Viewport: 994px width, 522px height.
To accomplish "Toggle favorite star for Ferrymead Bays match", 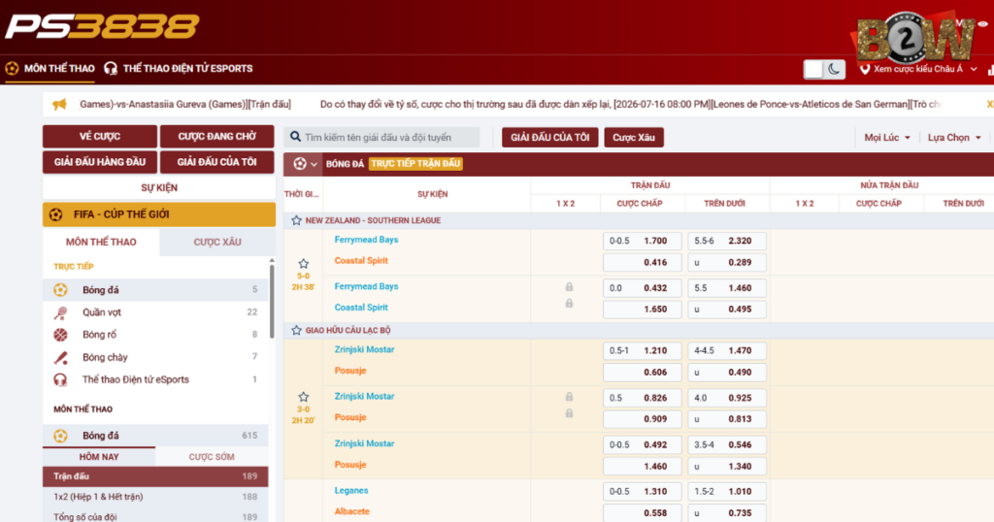I will [x=304, y=264].
